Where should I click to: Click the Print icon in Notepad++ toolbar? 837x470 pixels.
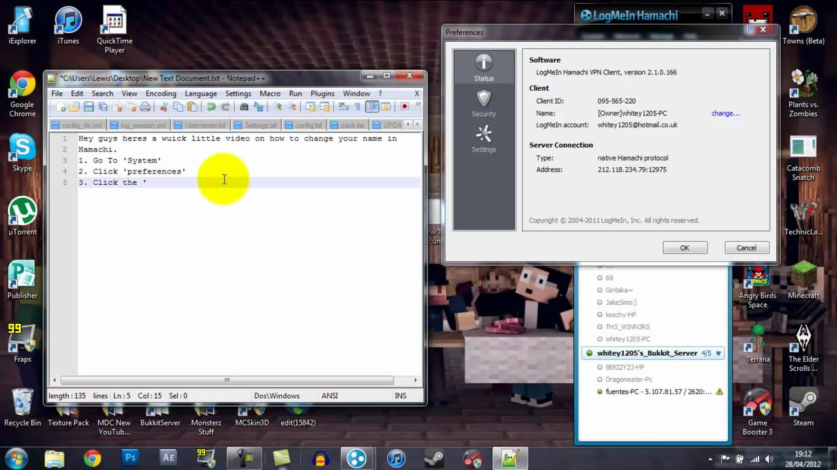[145, 107]
